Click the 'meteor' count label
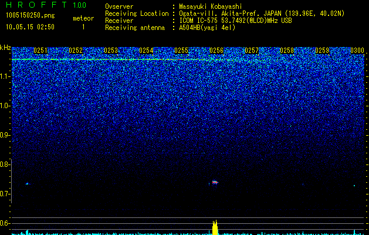Viewport: 369px width, 235px height. click(x=83, y=18)
